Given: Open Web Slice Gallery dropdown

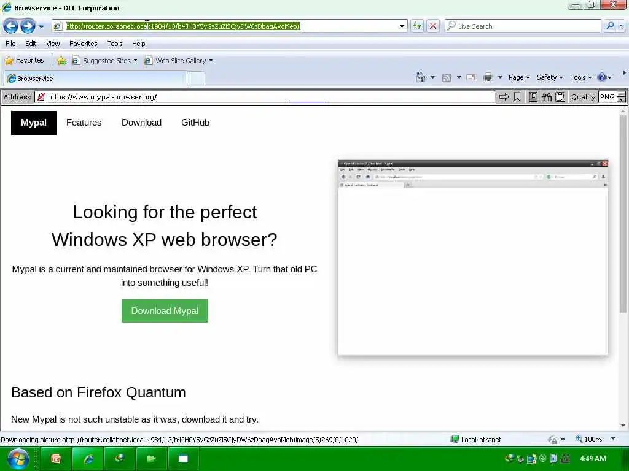Looking at the screenshot, I should tap(179, 61).
